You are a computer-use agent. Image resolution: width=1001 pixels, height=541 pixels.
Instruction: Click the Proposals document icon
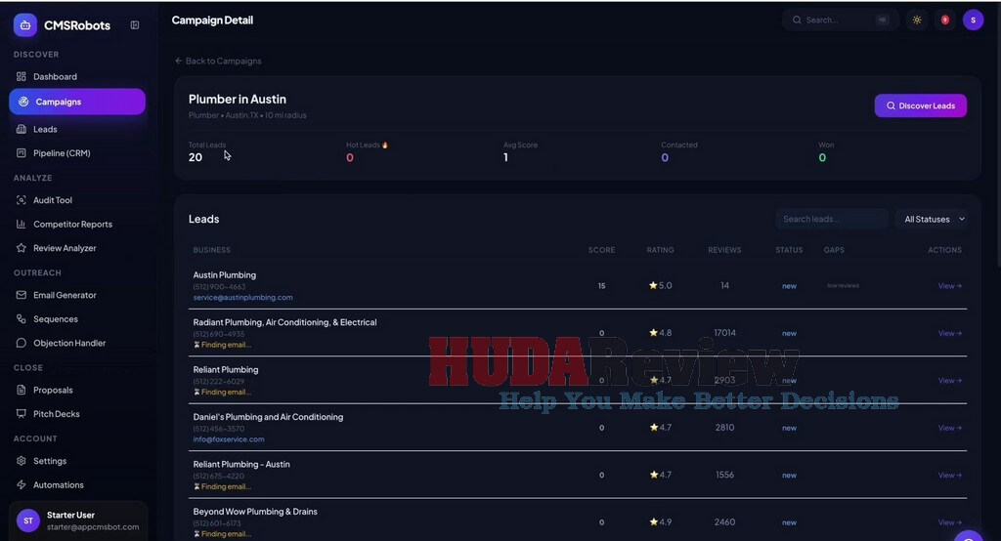pos(22,390)
